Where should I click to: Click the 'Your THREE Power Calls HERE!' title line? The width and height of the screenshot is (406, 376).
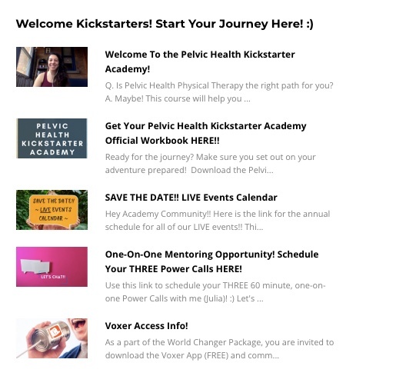pyautogui.click(x=174, y=269)
